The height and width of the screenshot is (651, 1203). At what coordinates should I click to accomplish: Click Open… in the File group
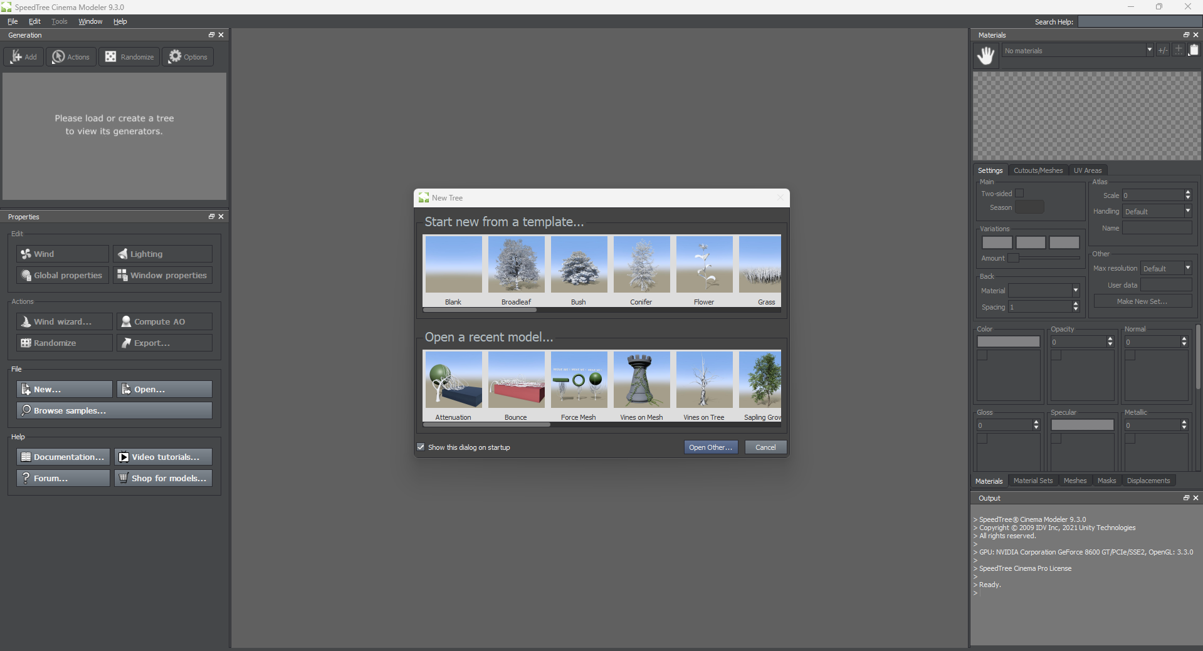click(x=165, y=389)
